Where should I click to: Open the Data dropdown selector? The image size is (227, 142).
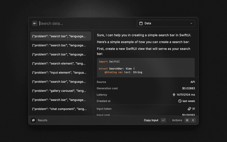click(166, 23)
